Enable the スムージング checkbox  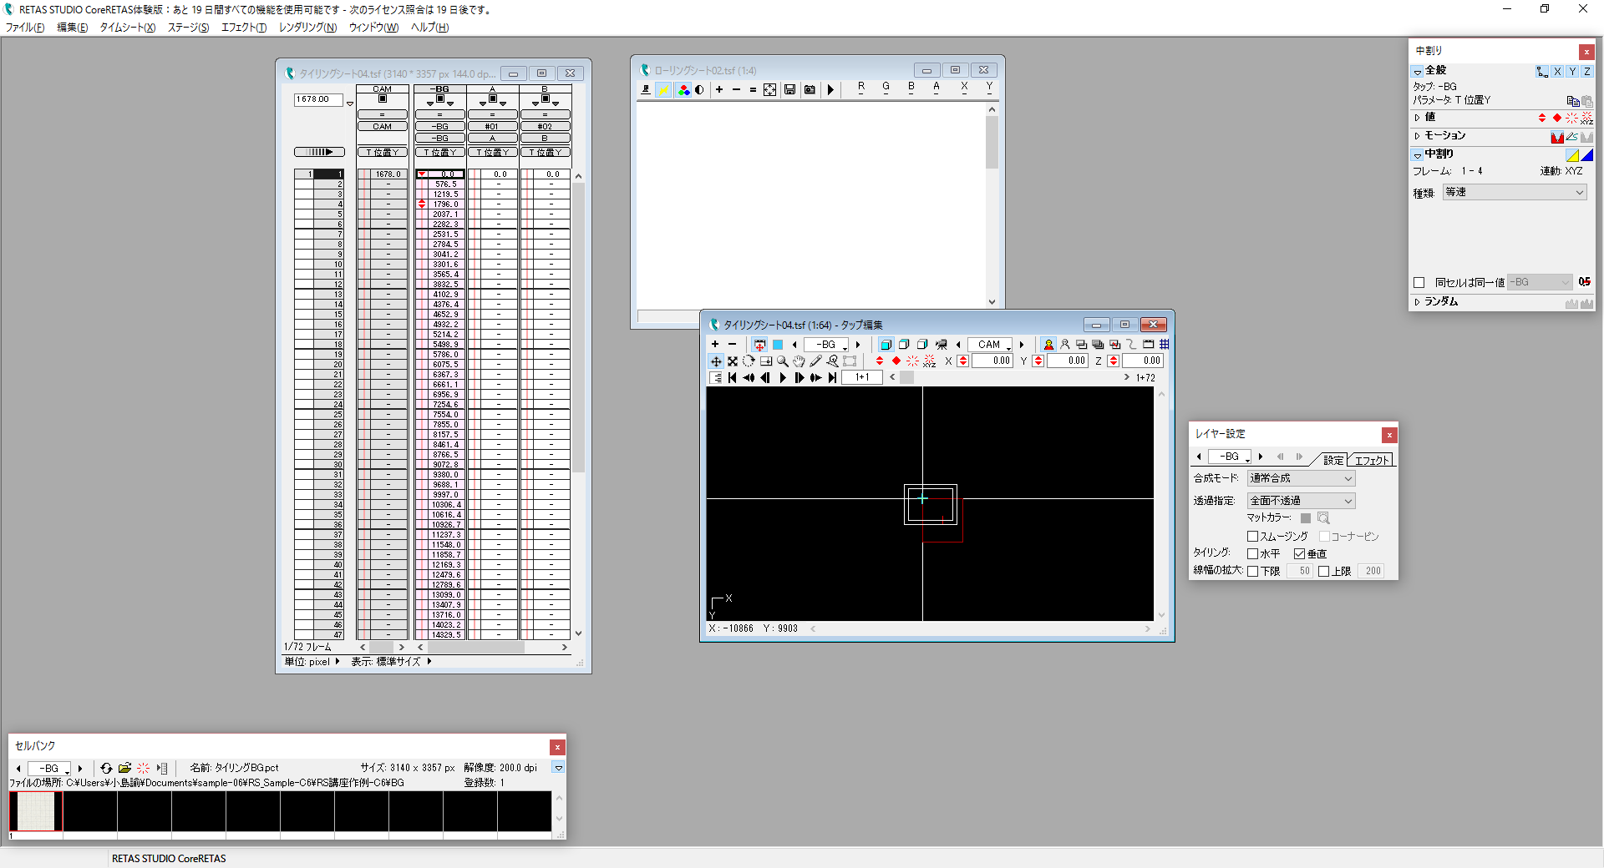click(x=1252, y=537)
